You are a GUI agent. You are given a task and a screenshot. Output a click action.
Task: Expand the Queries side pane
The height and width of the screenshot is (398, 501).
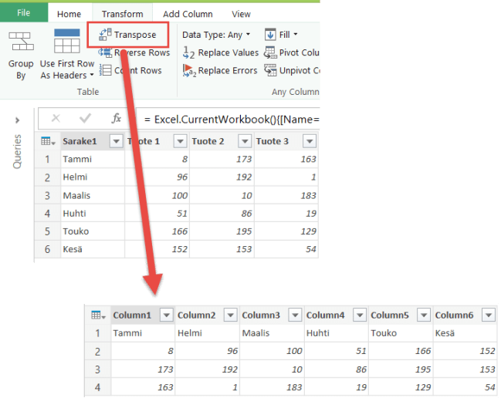coord(17,120)
